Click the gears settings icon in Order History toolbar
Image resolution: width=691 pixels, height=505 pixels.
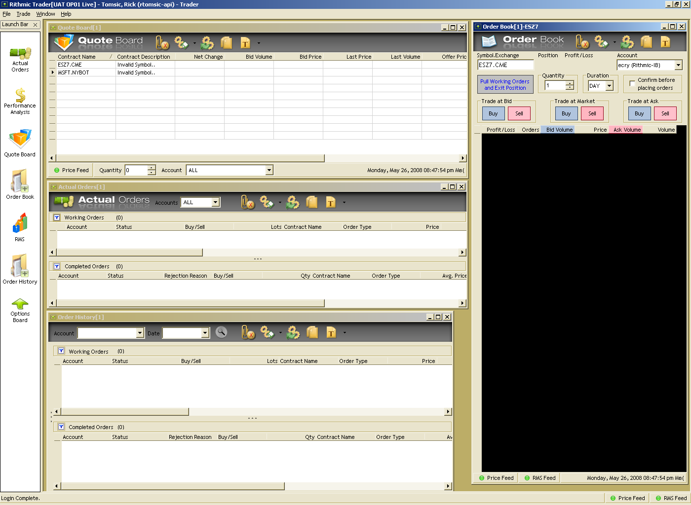tap(268, 333)
